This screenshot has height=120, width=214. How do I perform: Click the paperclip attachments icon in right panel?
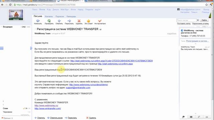[x=199, y=117]
